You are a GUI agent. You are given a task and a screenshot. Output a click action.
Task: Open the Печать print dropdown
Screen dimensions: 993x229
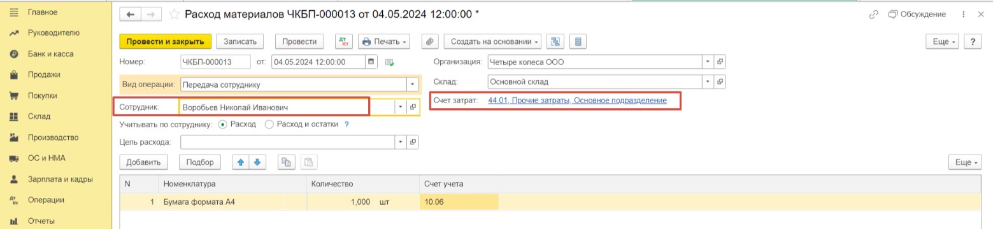(x=384, y=41)
